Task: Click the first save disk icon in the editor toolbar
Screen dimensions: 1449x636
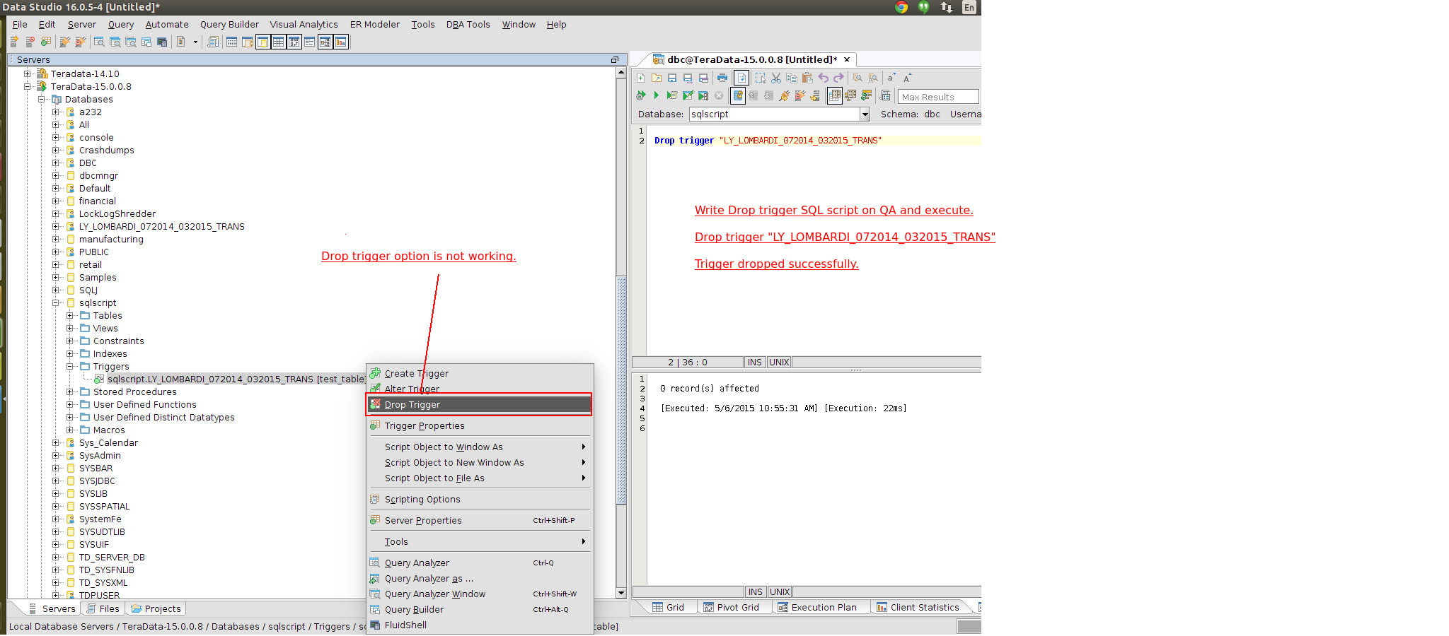Action: [x=672, y=78]
